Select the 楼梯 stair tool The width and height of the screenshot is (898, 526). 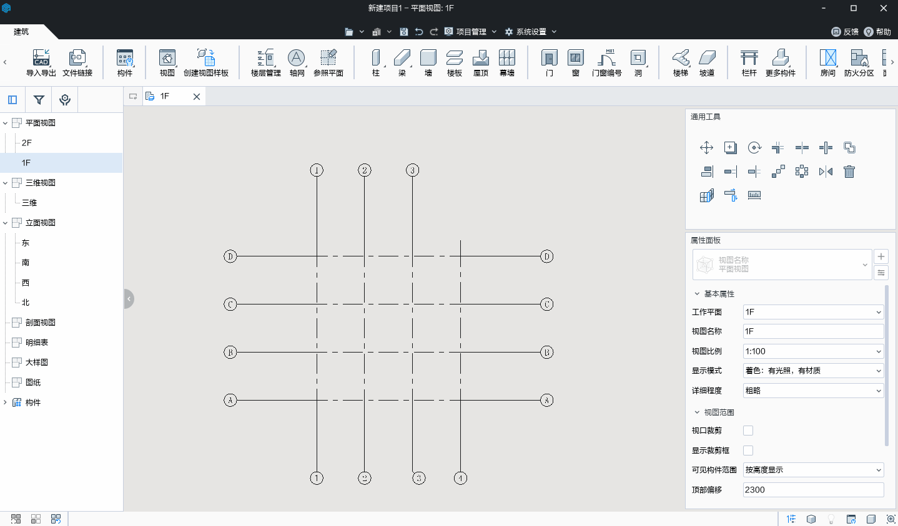click(681, 63)
